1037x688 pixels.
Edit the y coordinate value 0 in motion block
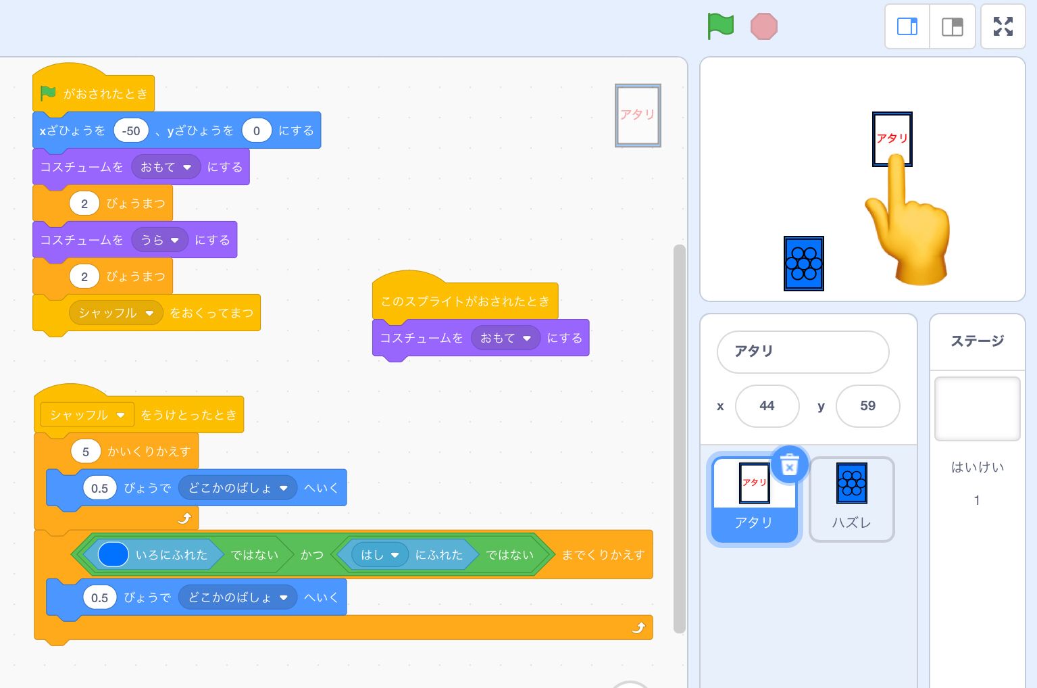[x=256, y=130]
